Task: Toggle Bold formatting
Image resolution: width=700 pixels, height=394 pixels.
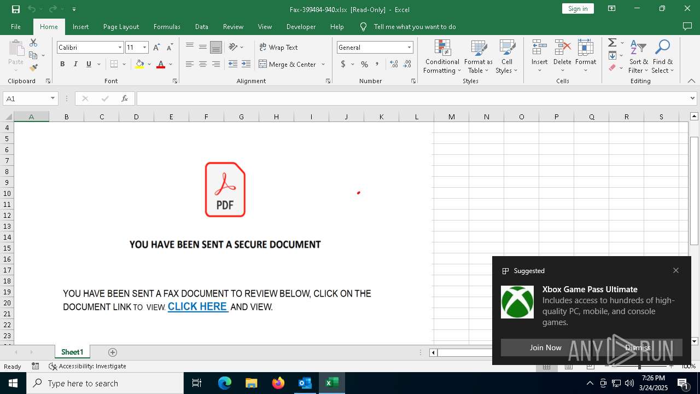Action: click(62, 64)
